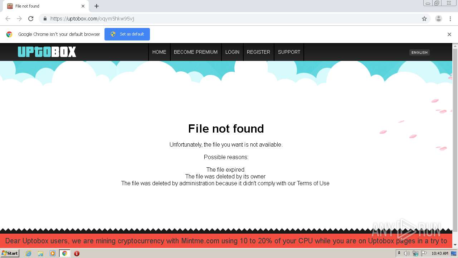Click the cryptocurrency mining notice banner
The height and width of the screenshot is (258, 458).
(x=226, y=241)
